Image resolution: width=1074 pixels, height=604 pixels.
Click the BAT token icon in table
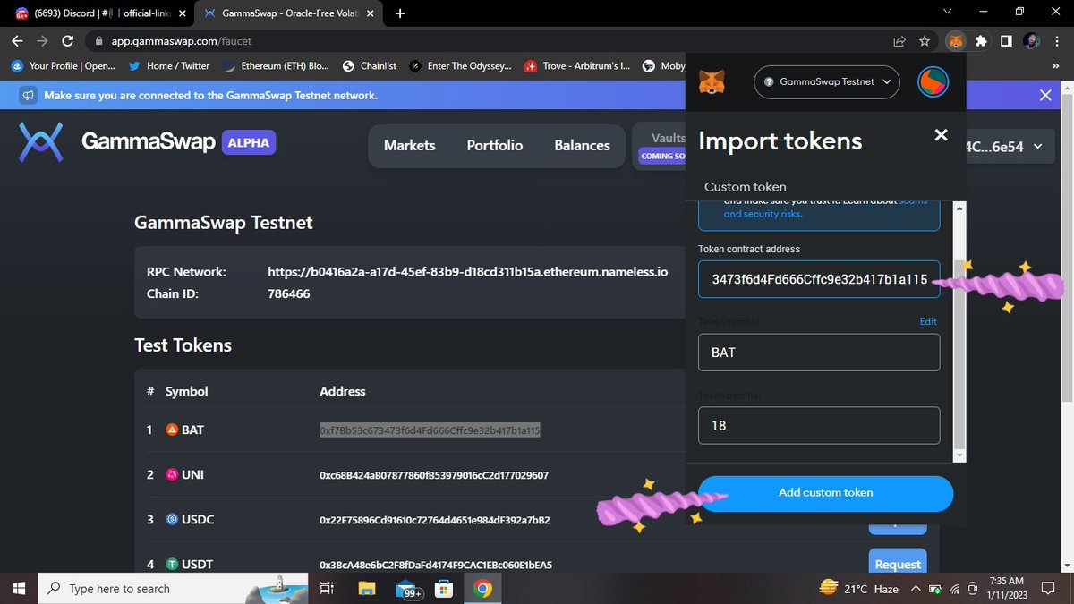click(x=173, y=430)
